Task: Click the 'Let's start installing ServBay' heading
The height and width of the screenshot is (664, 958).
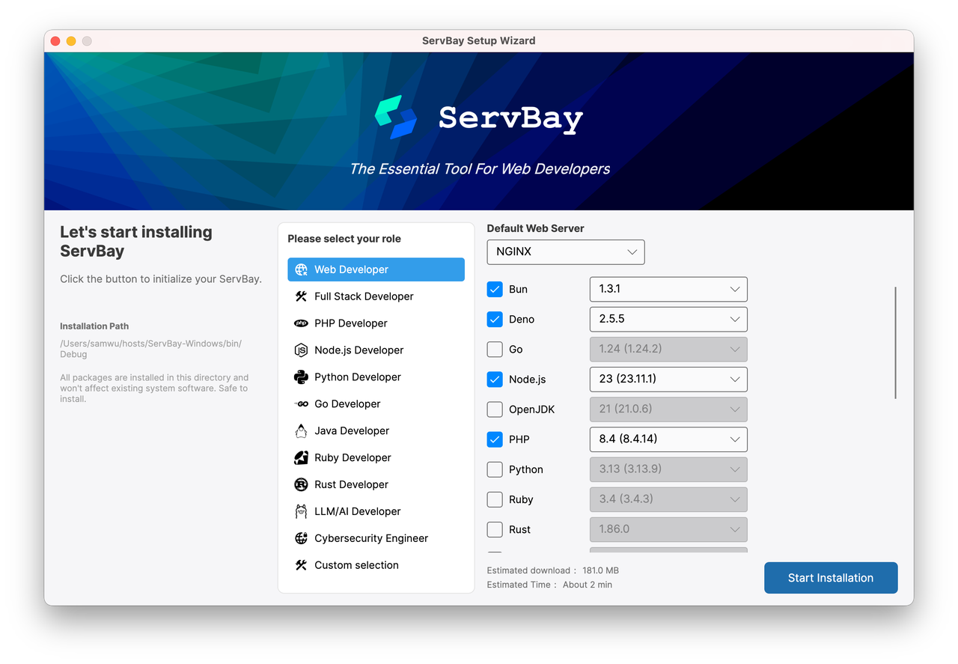Action: point(136,242)
